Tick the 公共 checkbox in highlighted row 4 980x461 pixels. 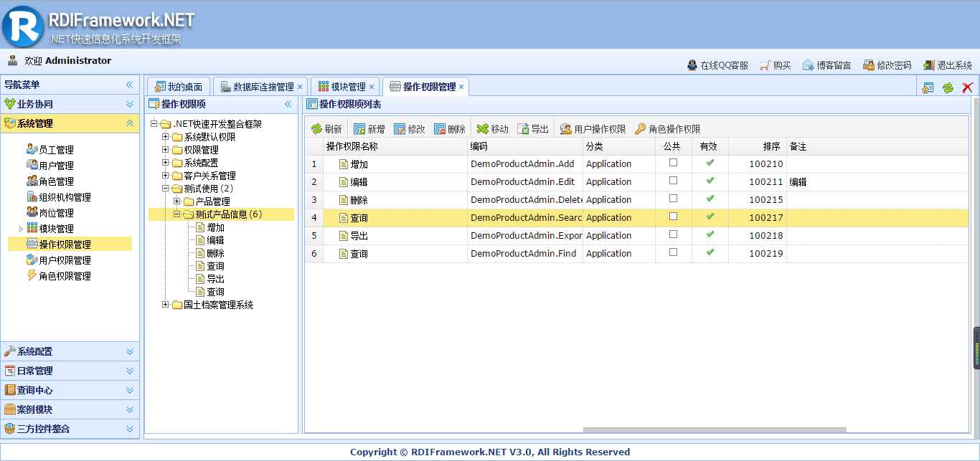673,217
